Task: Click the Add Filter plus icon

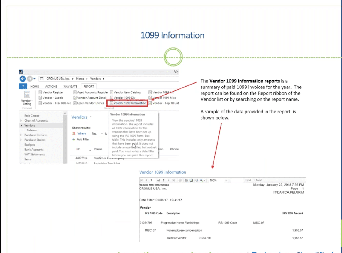Action: [x=74, y=139]
